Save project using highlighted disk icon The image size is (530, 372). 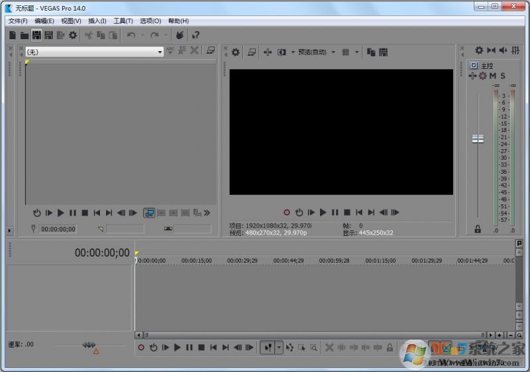36,35
